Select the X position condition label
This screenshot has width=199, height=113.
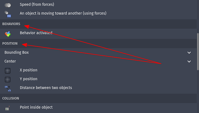[x=29, y=70]
